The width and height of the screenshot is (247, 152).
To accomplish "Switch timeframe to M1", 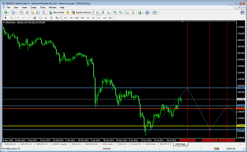I will [66, 18].
